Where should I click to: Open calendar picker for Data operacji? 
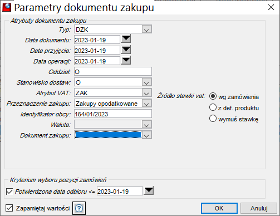(x=126, y=60)
